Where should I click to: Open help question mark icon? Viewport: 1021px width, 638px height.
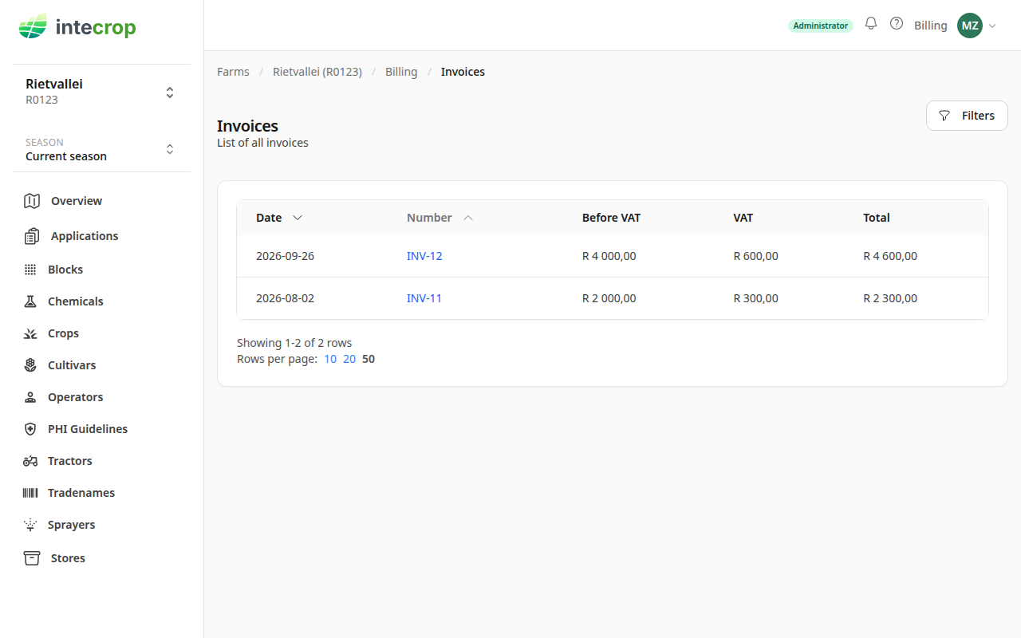pyautogui.click(x=897, y=24)
